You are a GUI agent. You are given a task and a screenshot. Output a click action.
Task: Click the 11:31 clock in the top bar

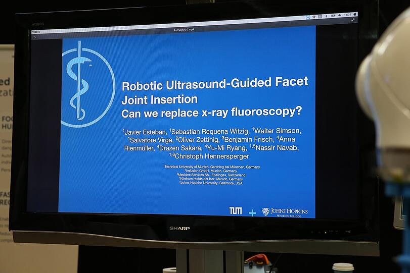[x=347, y=15]
